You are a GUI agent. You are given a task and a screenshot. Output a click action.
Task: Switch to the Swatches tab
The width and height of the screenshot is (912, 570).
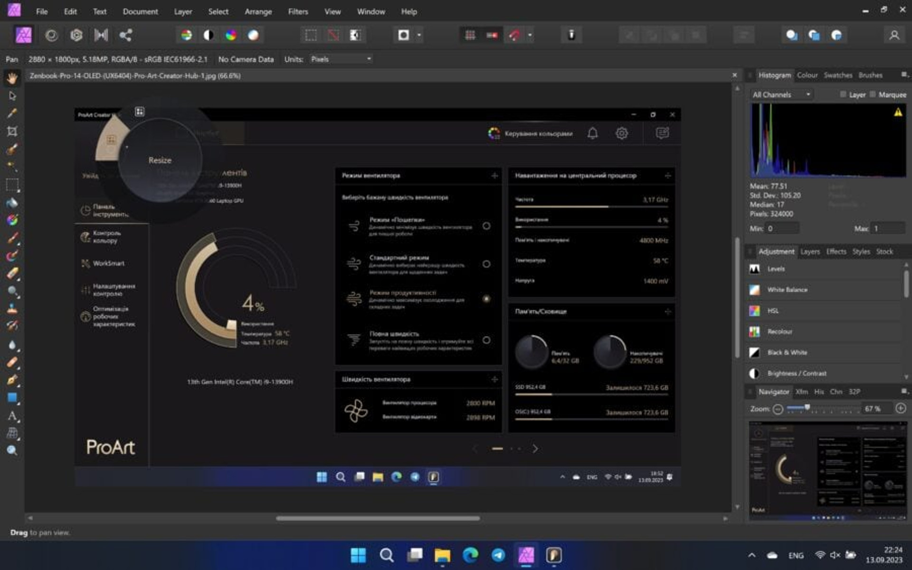[x=838, y=75]
